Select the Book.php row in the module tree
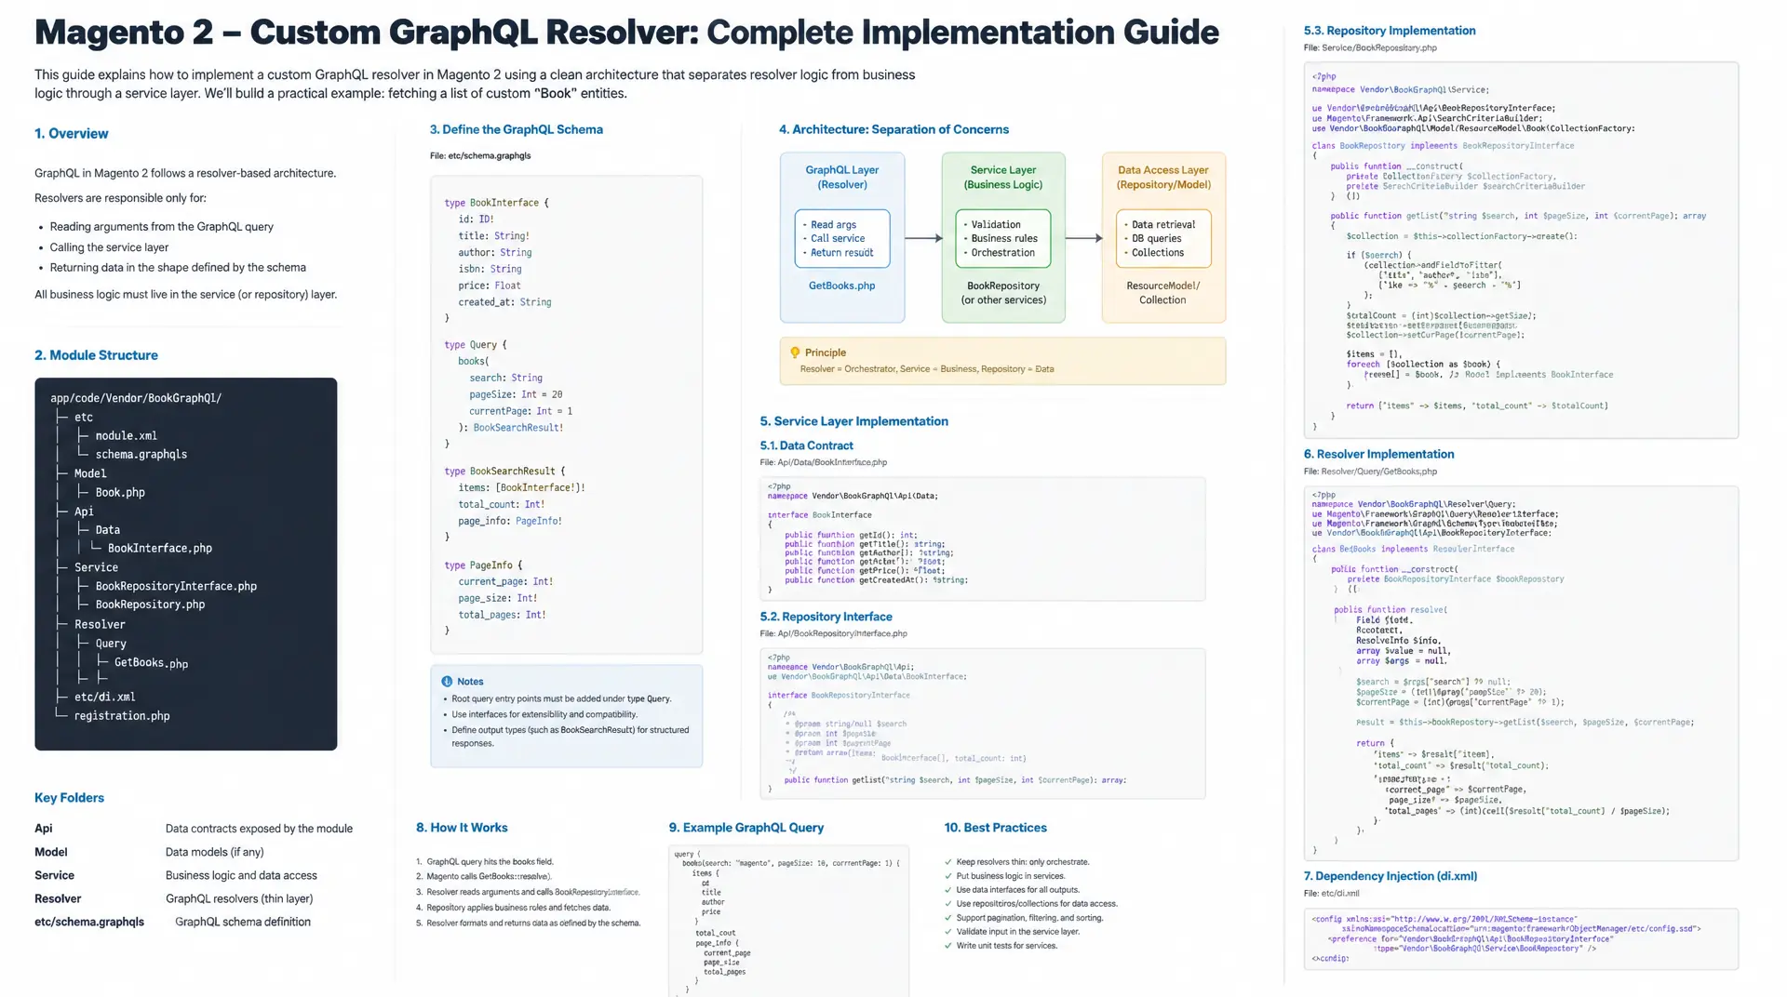This screenshot has height=997, width=1787. [120, 493]
